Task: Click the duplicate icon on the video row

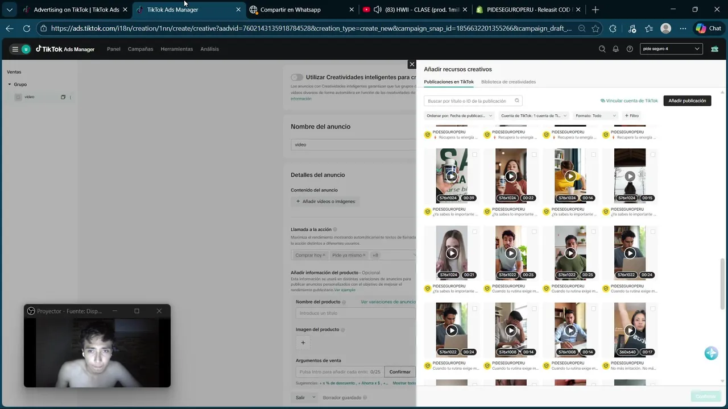Action: coord(63,97)
